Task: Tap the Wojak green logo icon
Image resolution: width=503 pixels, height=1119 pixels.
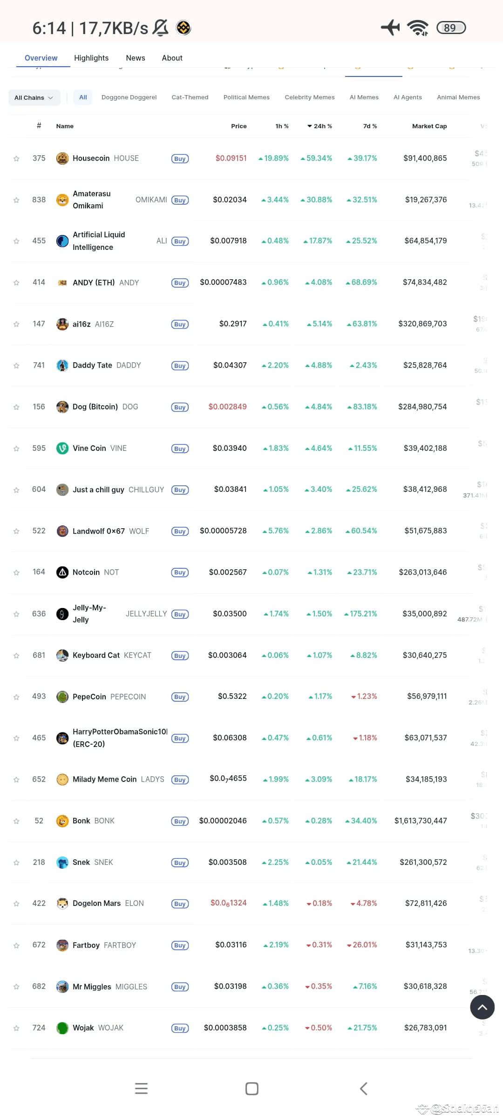Action: click(62, 1028)
